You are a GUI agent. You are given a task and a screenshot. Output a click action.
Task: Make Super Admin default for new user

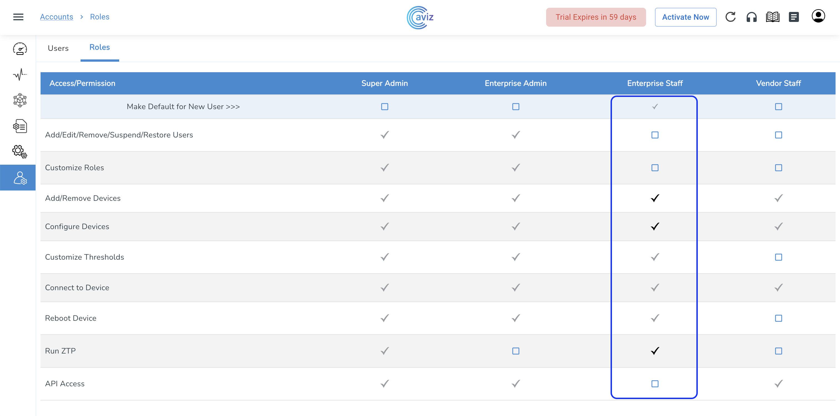click(x=384, y=107)
